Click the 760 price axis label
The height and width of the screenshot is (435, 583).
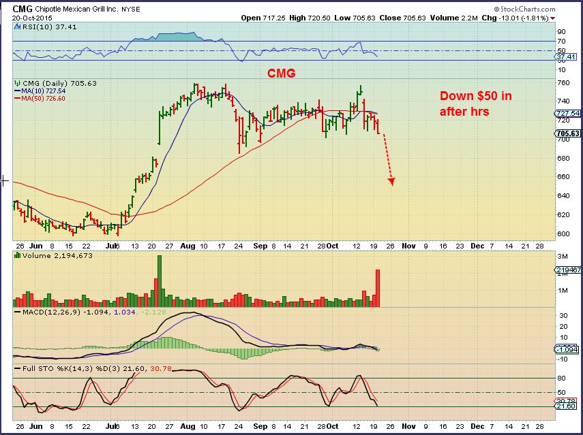[563, 82]
